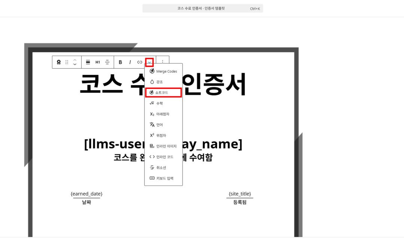Choose the 수학 math option

163,103
